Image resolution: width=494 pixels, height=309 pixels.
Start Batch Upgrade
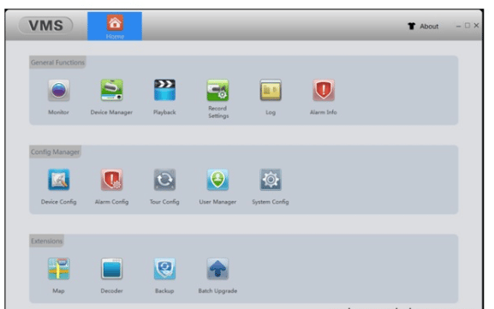pyautogui.click(x=217, y=269)
